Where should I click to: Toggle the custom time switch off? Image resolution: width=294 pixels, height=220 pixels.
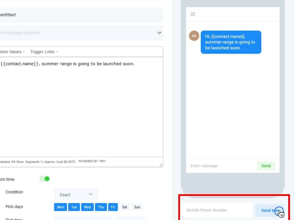[45, 179]
